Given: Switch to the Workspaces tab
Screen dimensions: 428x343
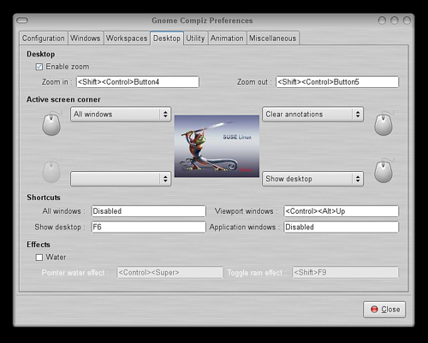Looking at the screenshot, I should [127, 38].
